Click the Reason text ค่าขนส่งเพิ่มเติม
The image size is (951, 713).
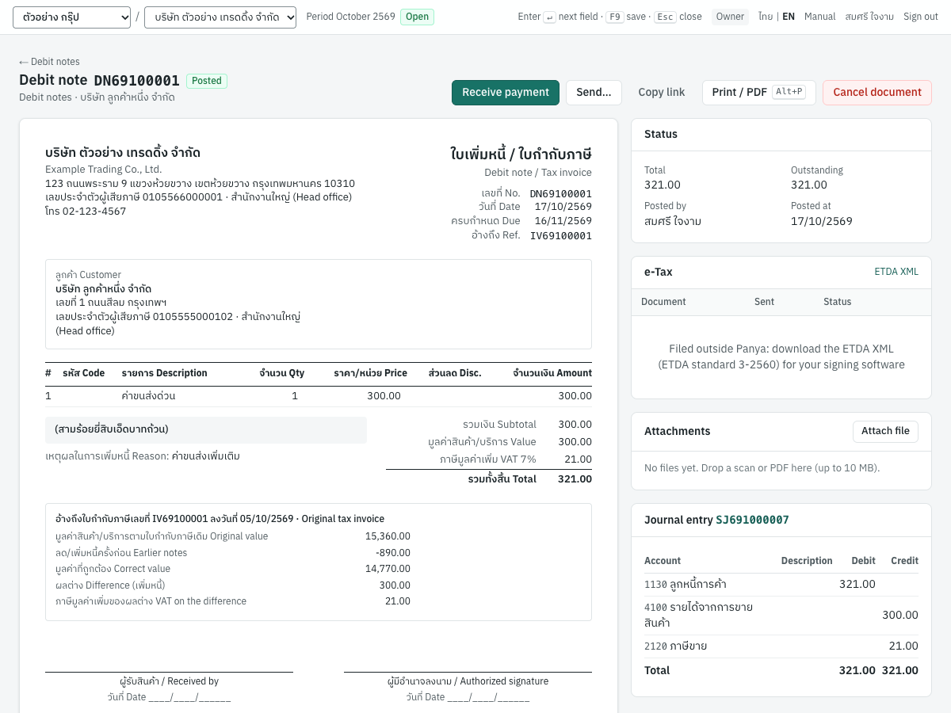click(205, 456)
